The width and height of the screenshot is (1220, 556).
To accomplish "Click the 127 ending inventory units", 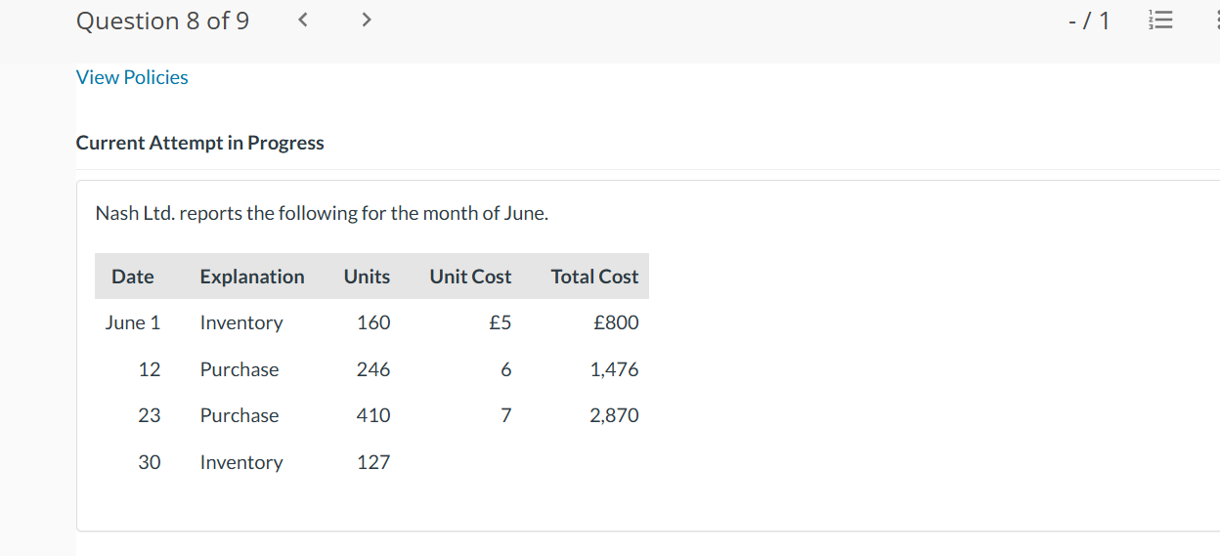I will [373, 462].
